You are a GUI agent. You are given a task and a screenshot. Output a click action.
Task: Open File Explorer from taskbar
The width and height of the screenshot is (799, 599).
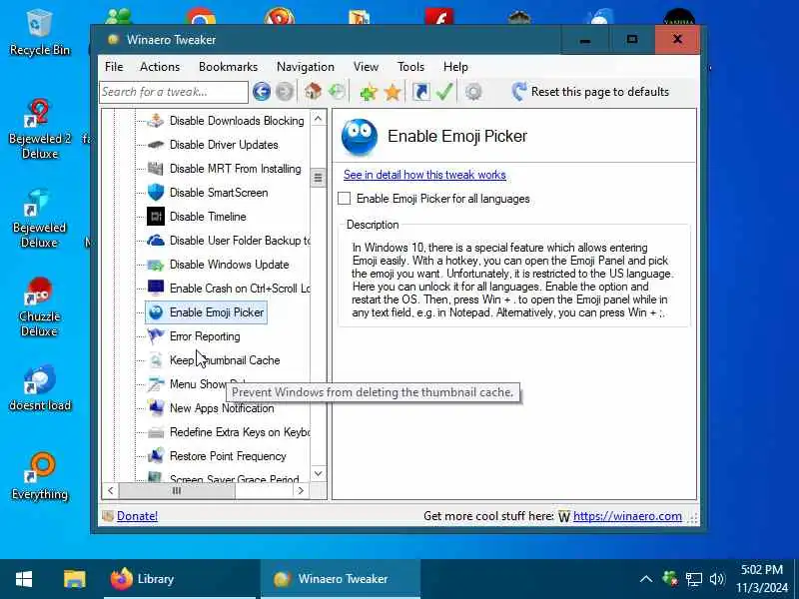[74, 579]
